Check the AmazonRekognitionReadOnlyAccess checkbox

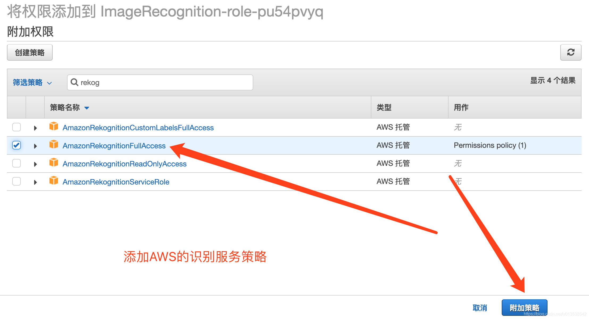16,163
